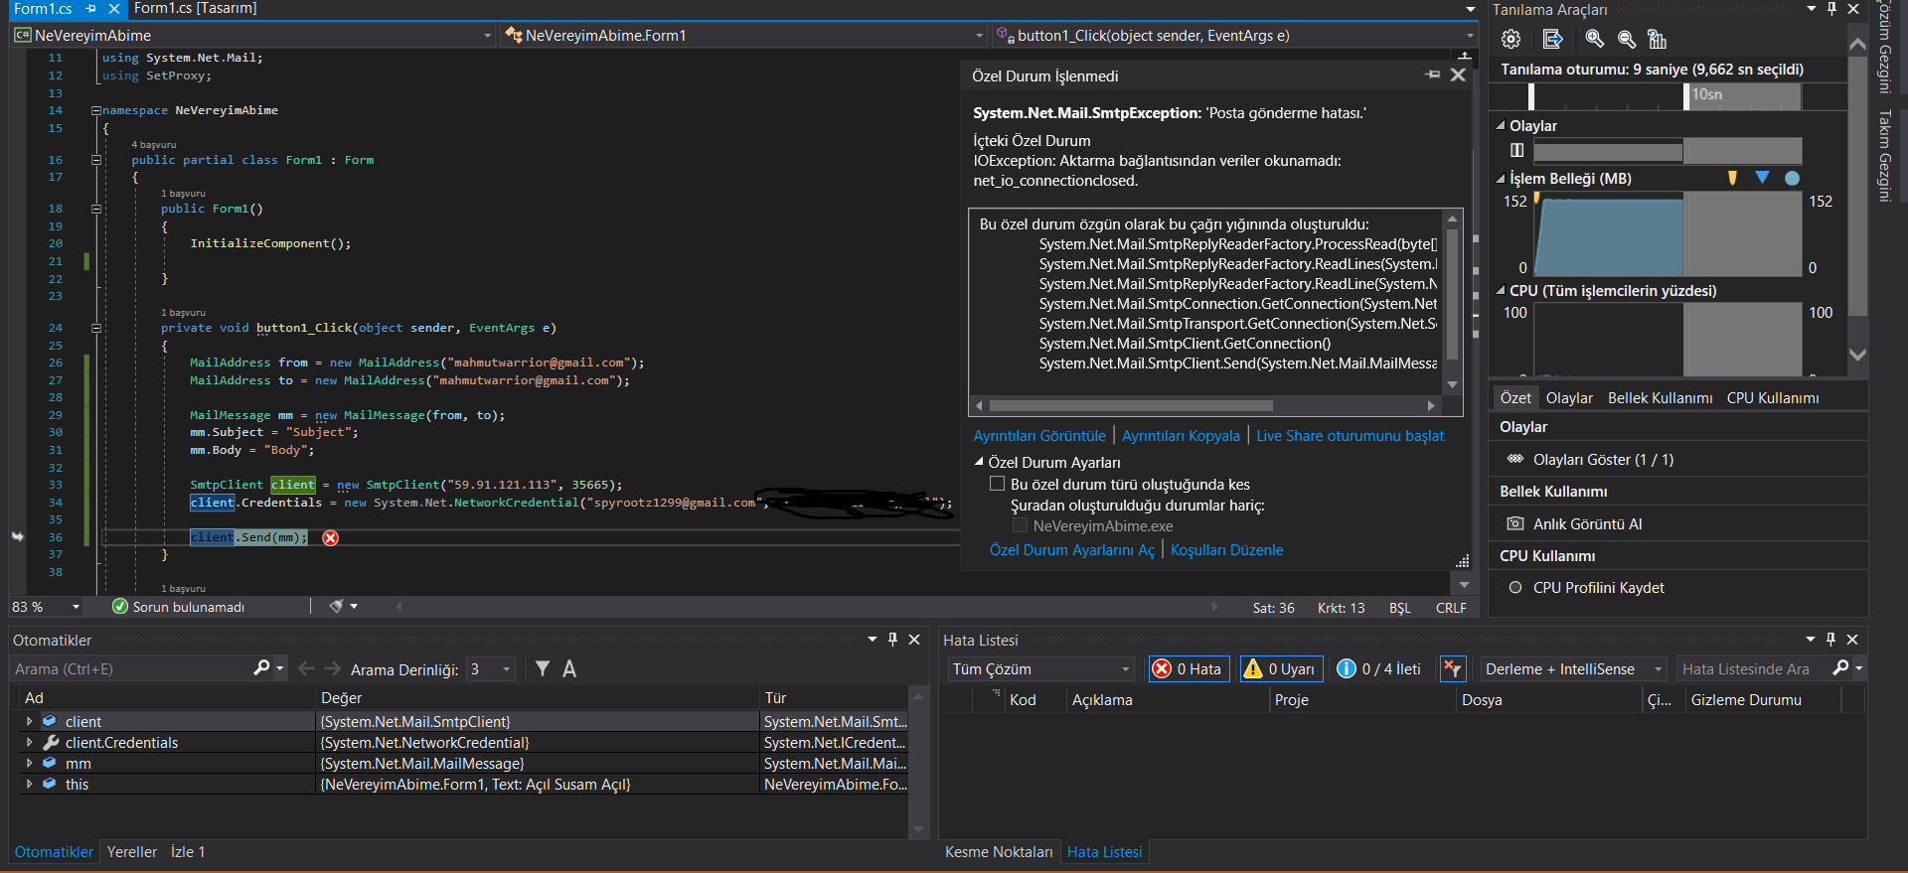
Task: Click the reset view chart icon
Action: pyautogui.click(x=1657, y=39)
